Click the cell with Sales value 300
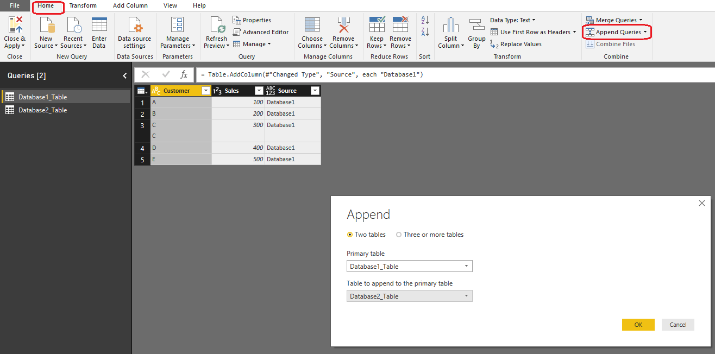This screenshot has width=715, height=354. point(238,131)
